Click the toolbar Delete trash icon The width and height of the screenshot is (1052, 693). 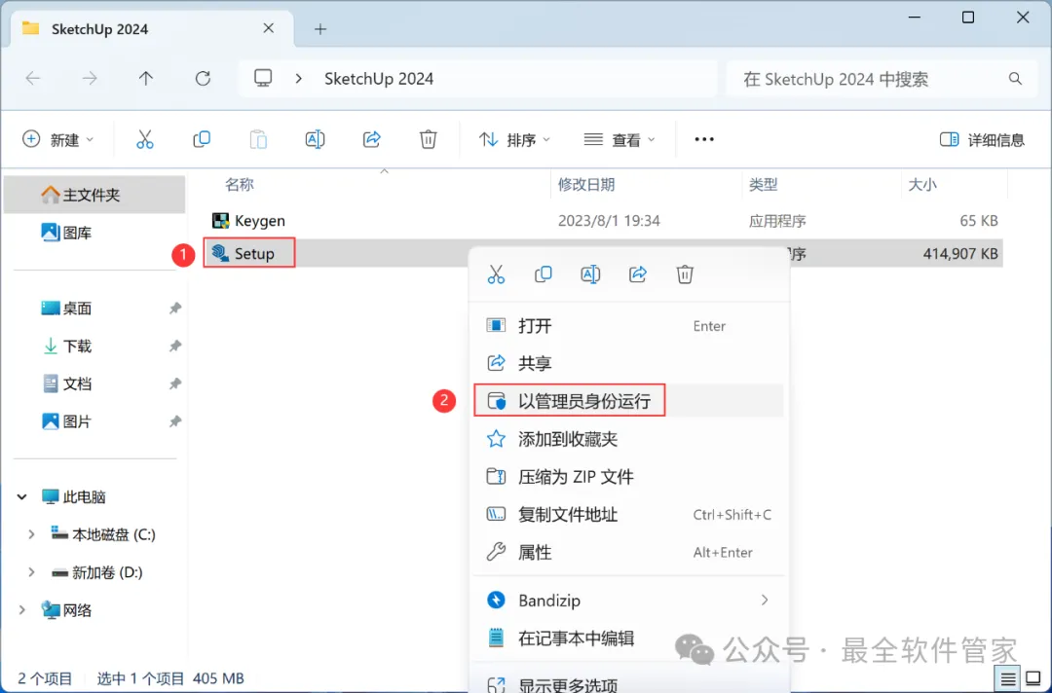point(428,139)
